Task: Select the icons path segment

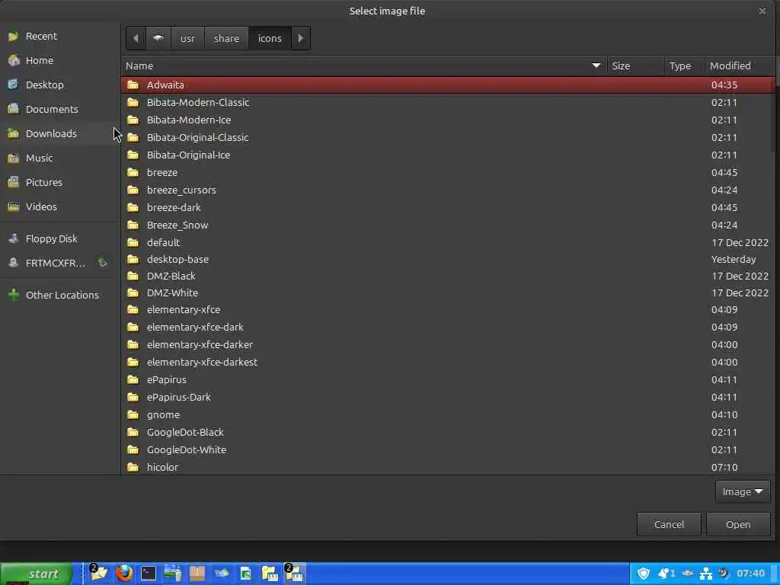Action: click(x=270, y=38)
